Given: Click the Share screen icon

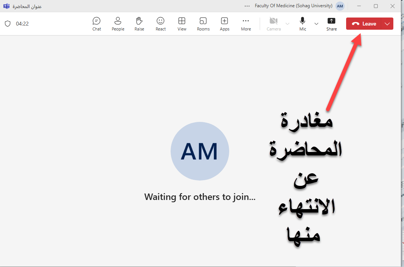Looking at the screenshot, I should coord(331,24).
